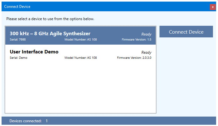Click the 'Please select a device' instruction text
The height and width of the screenshot is (126, 218).
(50, 19)
